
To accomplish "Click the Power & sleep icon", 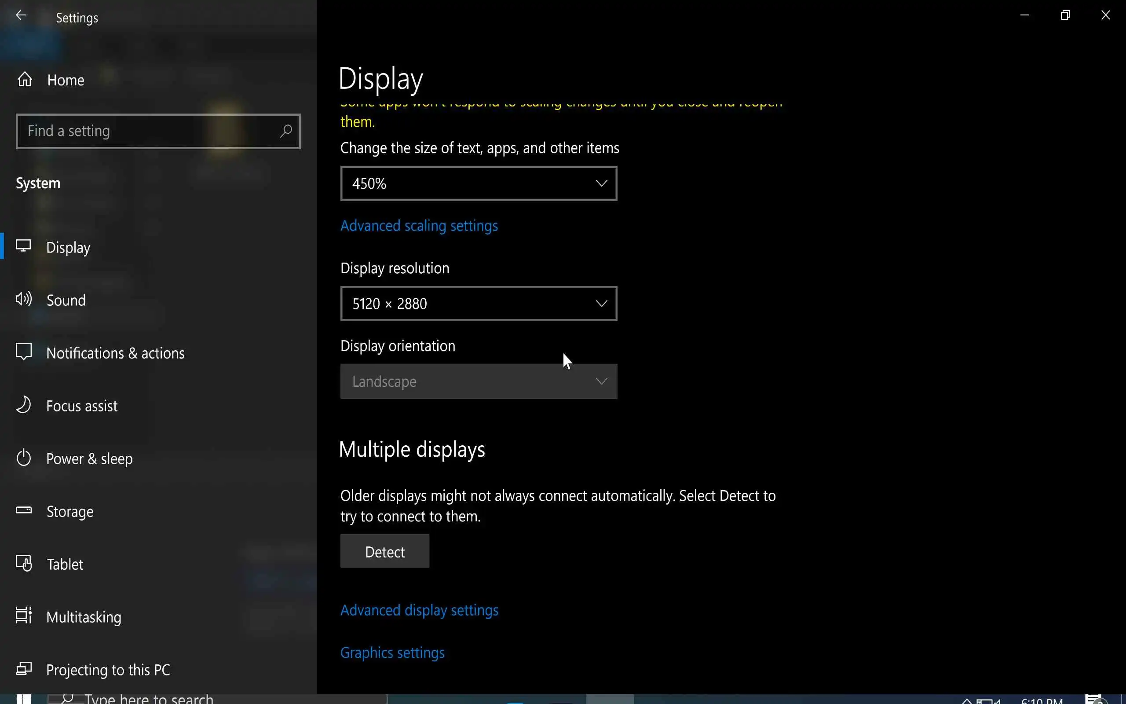I will pos(24,458).
